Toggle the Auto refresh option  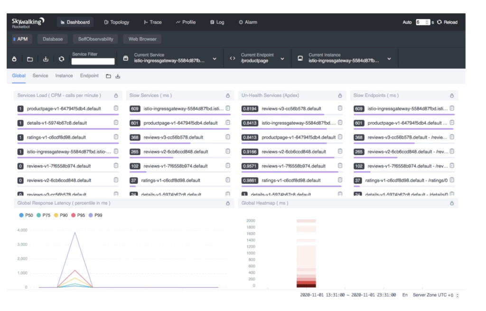pyautogui.click(x=407, y=22)
